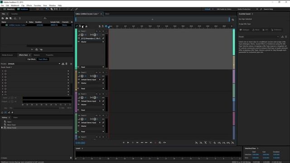
Task: Open Track 1 Read automation mode dropdown
Action: 92,67
